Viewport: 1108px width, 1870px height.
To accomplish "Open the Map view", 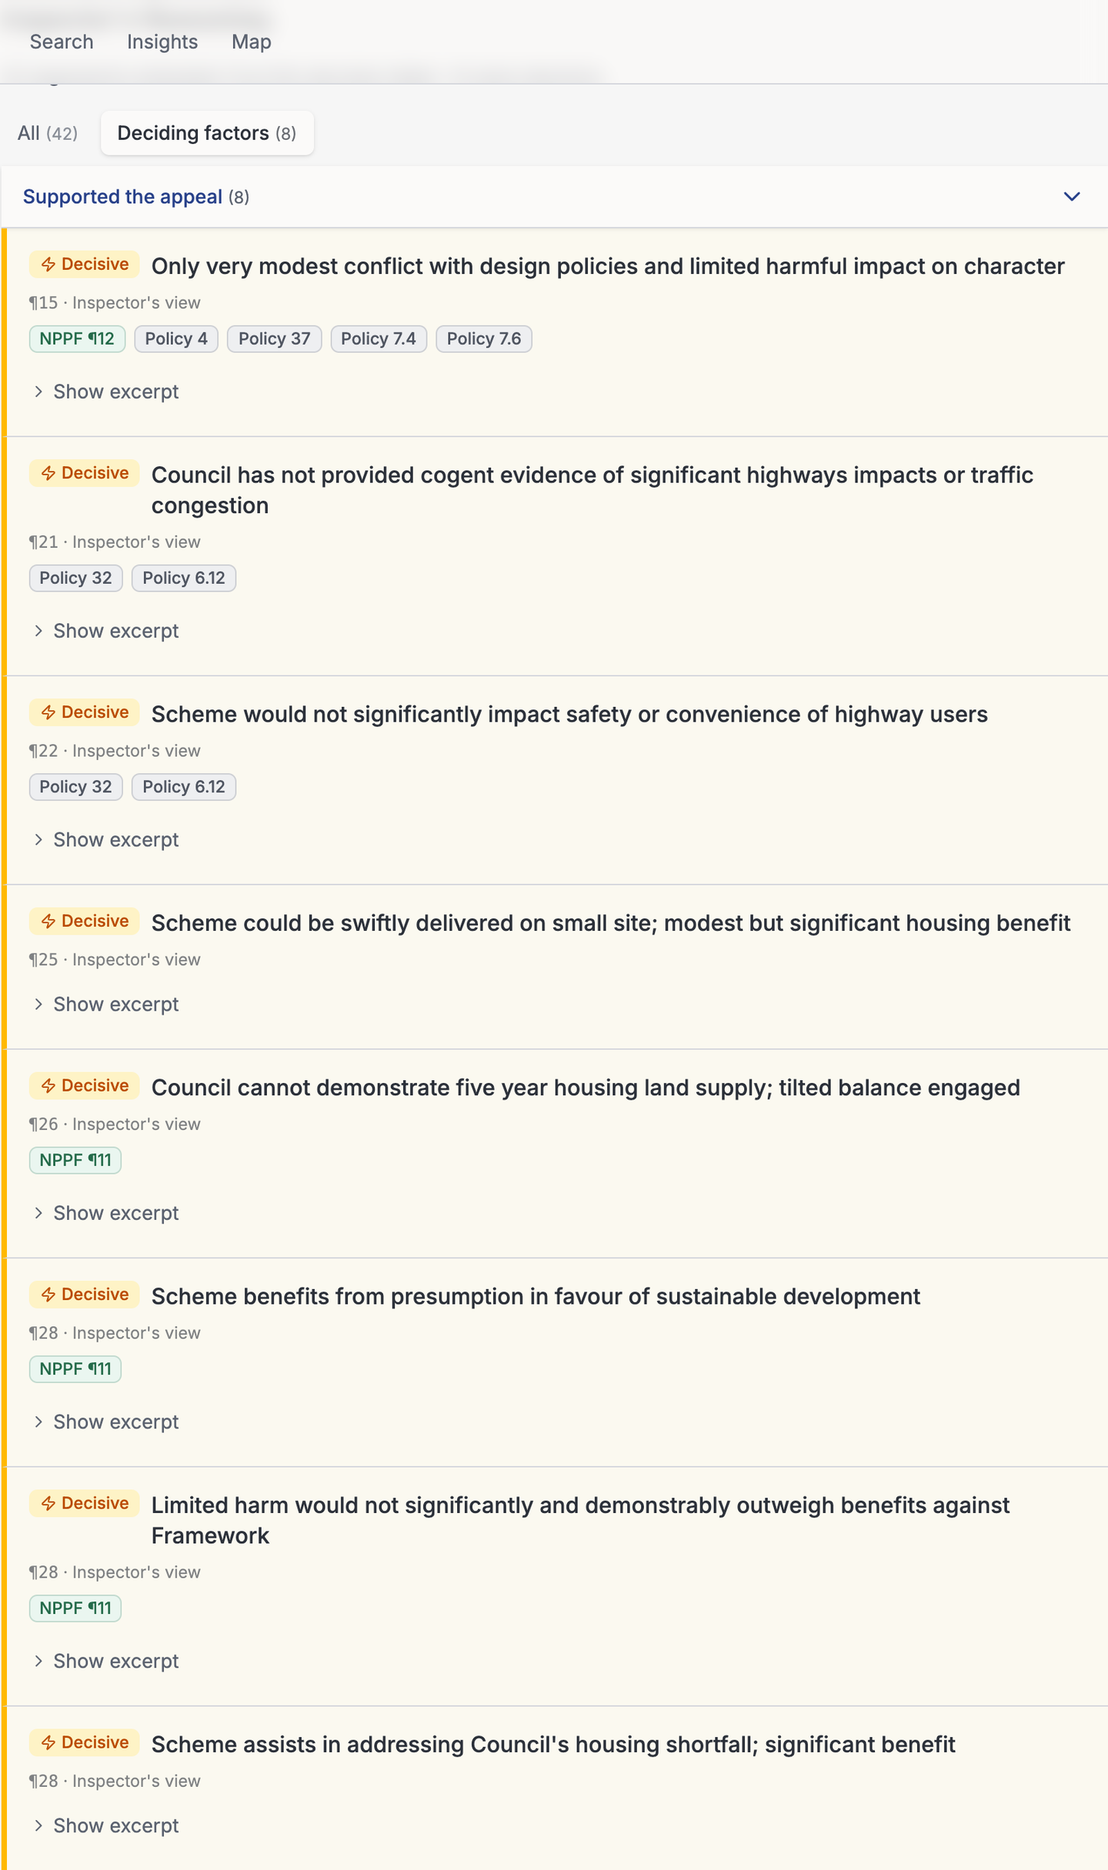I will pos(250,42).
